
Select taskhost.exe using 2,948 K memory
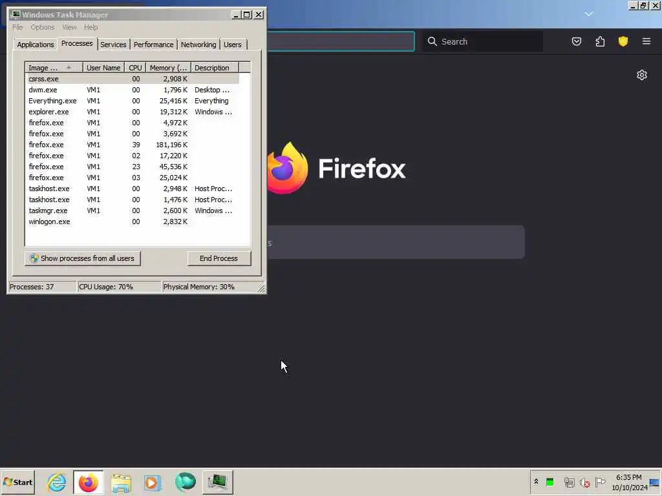tap(133, 189)
